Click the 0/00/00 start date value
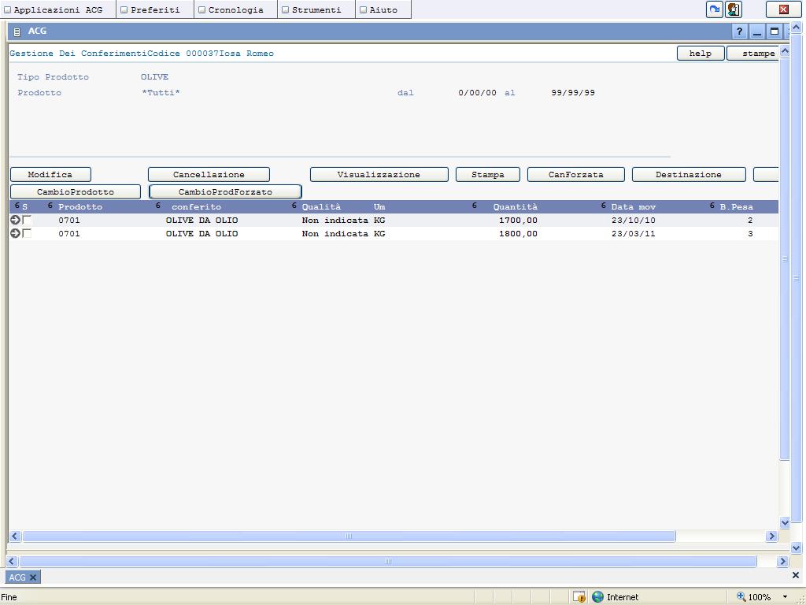The image size is (806, 605). click(478, 93)
